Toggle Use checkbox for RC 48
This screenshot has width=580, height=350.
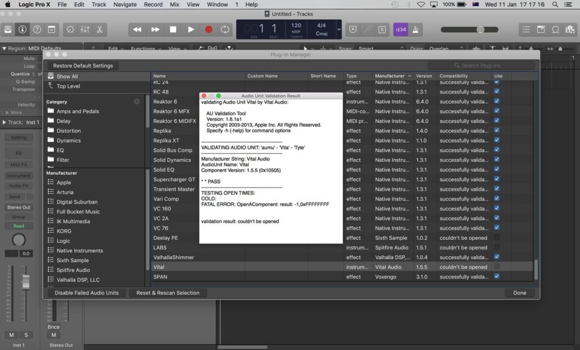click(497, 91)
